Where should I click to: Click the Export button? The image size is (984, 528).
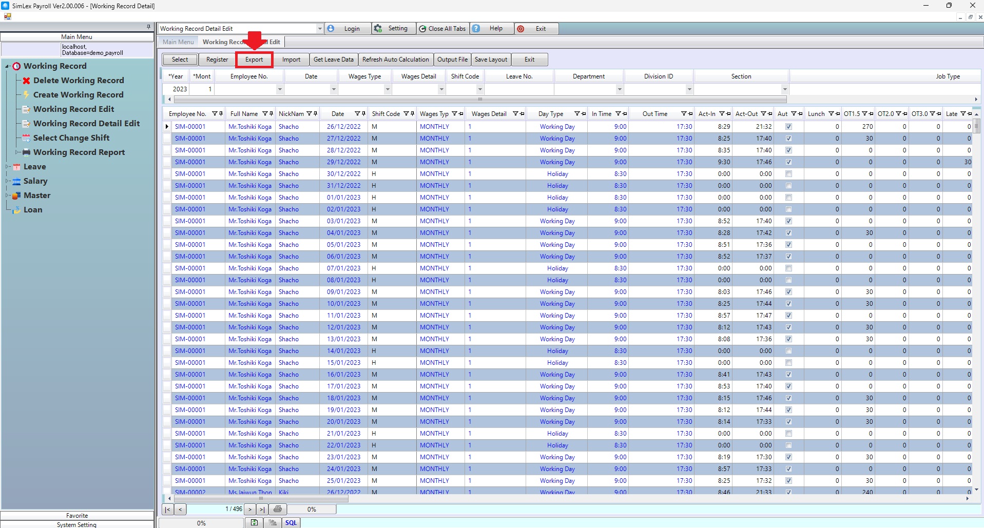click(x=254, y=60)
